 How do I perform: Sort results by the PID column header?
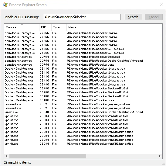pyautogui.click(x=45, y=27)
